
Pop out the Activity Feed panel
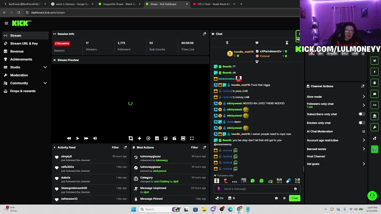click(125, 147)
